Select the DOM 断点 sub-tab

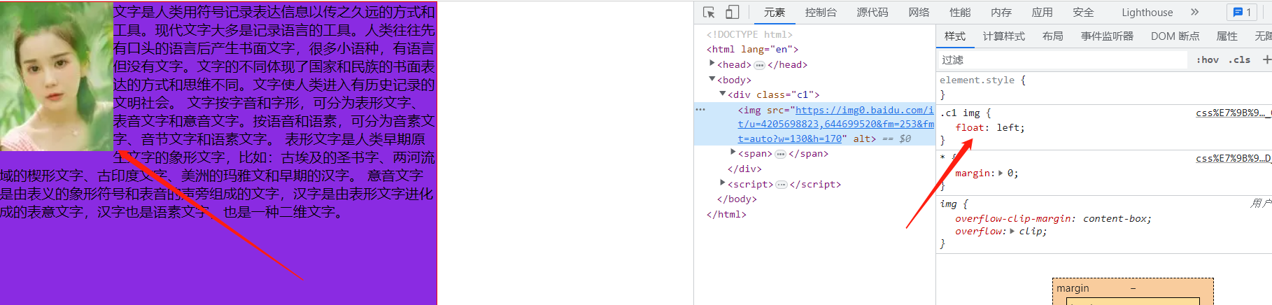1175,36
